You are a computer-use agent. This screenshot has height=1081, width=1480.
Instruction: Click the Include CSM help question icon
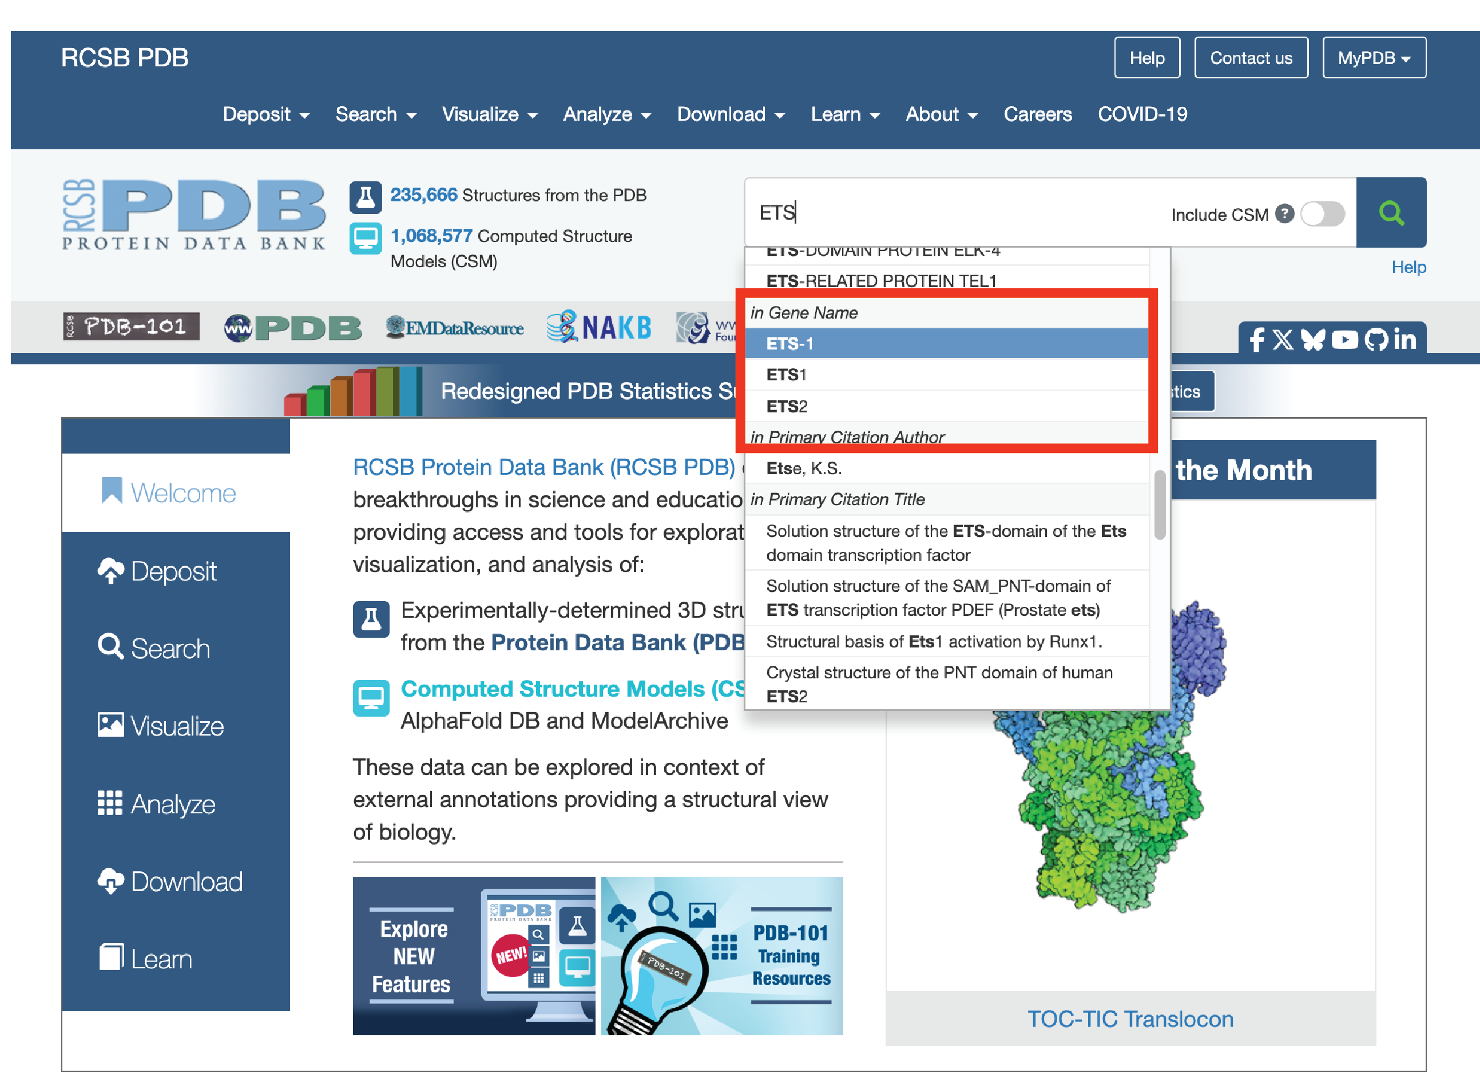[x=1284, y=214]
